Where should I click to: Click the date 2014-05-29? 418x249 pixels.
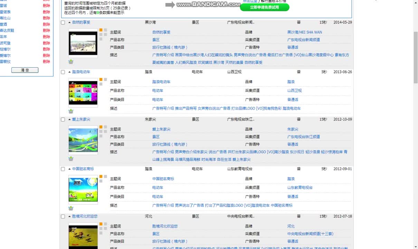pos(343,22)
